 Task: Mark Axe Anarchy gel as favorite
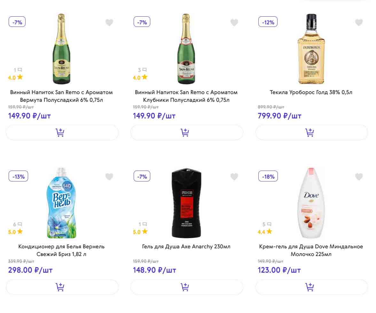click(234, 177)
